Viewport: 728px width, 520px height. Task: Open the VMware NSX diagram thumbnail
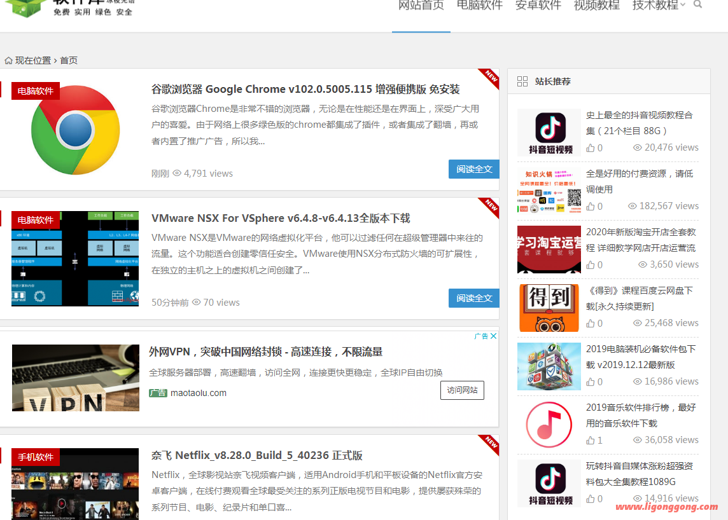tap(75, 259)
